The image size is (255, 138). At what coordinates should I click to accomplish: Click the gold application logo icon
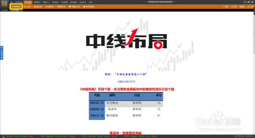[4, 4]
